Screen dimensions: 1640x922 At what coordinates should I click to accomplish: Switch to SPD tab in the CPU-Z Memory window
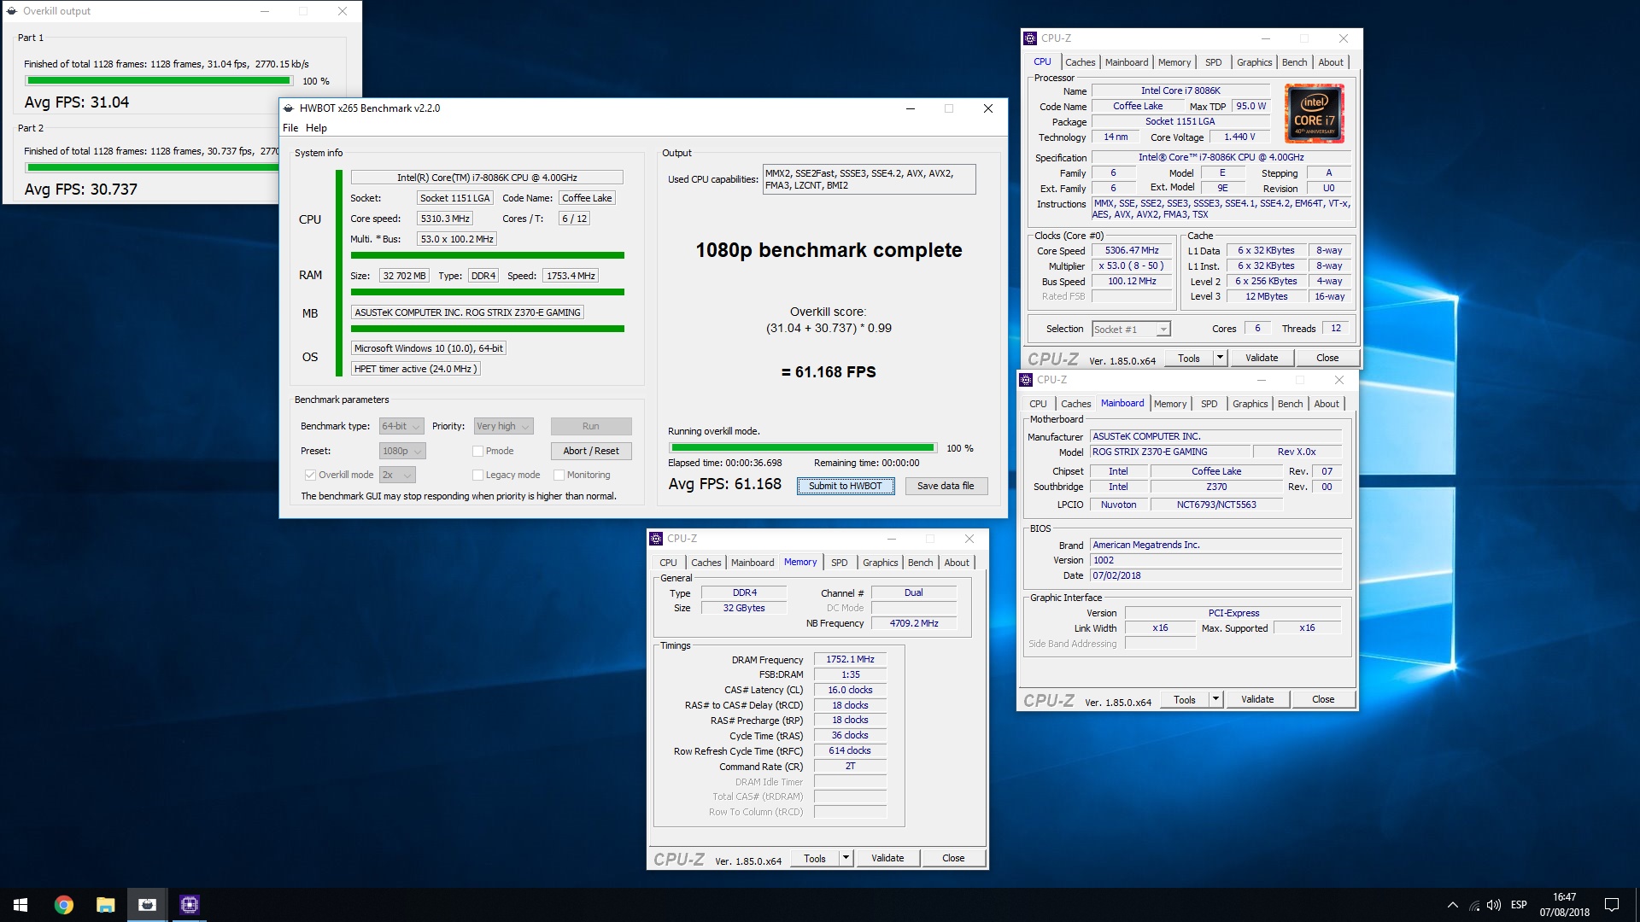pyautogui.click(x=840, y=563)
